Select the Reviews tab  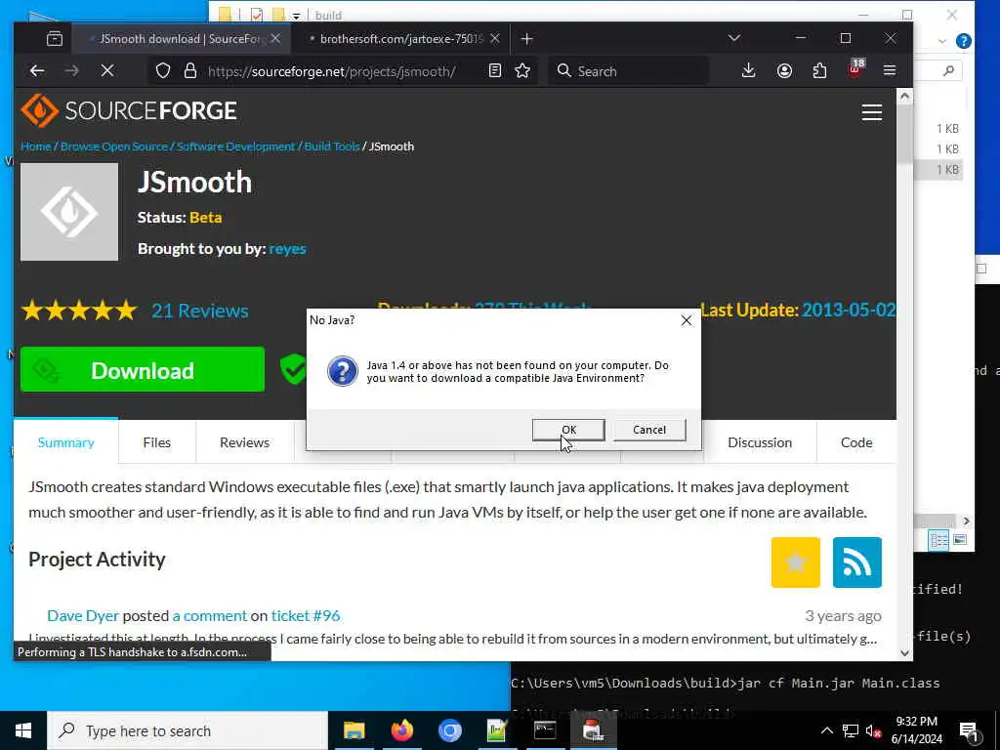[x=244, y=442]
